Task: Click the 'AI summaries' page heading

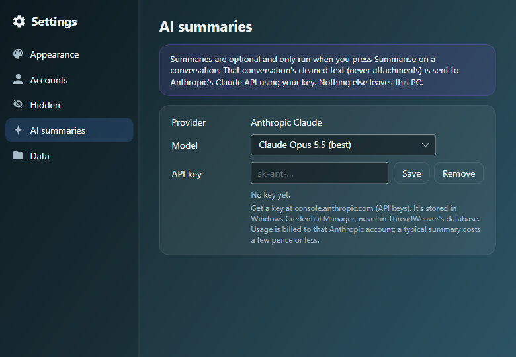Action: point(206,26)
